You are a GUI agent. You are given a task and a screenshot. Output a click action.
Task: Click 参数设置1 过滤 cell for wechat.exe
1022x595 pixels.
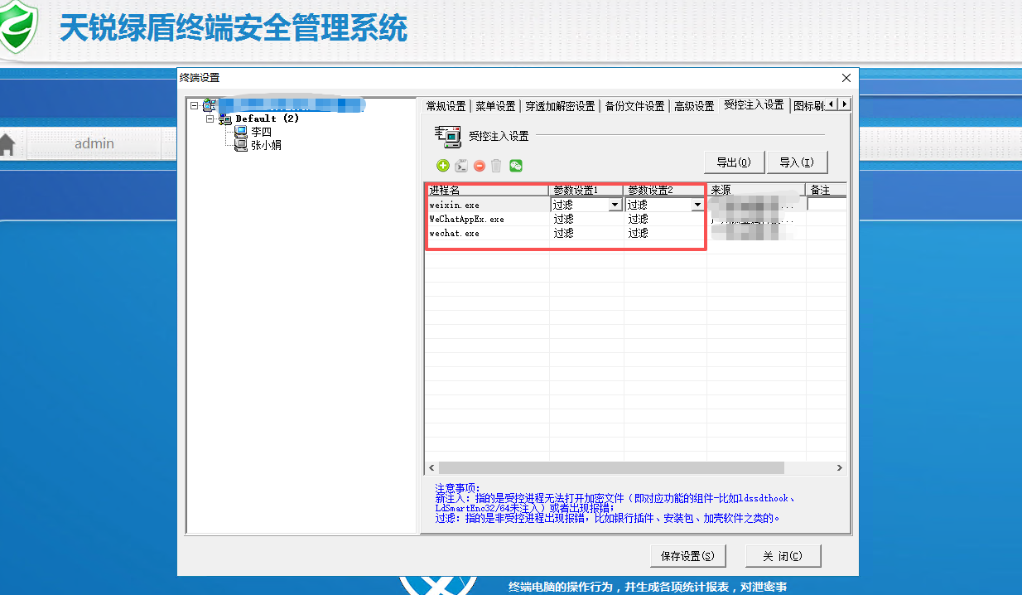click(x=586, y=233)
